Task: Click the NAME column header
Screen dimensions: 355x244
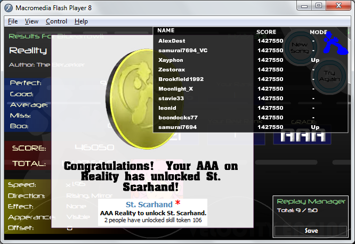Action: click(166, 31)
